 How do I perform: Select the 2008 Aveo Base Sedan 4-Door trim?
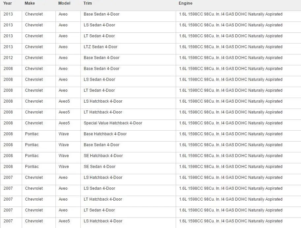(101, 69)
